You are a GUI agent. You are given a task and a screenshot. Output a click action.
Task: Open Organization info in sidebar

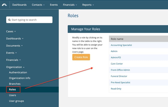(20, 78)
